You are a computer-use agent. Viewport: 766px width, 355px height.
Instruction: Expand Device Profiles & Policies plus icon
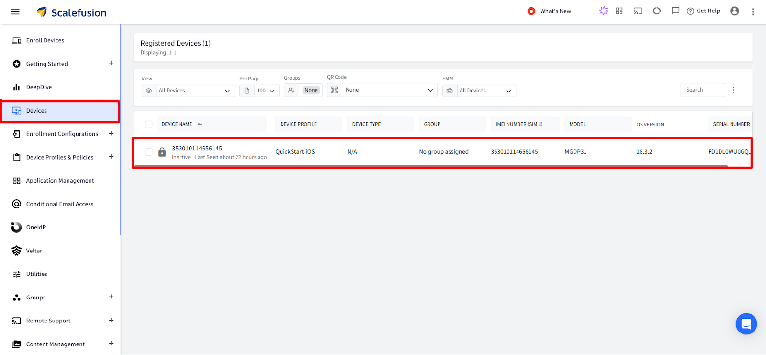(x=111, y=157)
